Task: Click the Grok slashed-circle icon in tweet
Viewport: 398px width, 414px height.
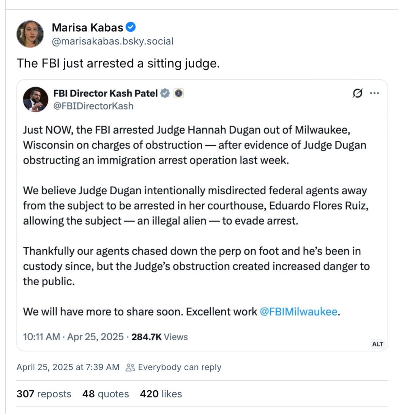Action: click(x=357, y=93)
